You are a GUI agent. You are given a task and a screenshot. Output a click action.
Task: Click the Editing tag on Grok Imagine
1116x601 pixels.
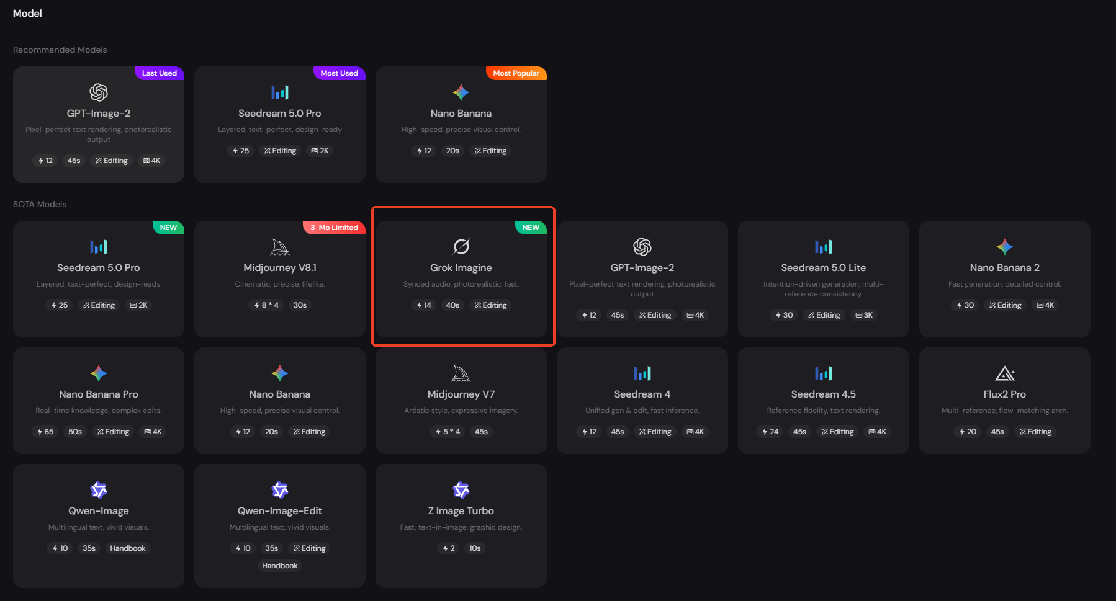pos(490,305)
